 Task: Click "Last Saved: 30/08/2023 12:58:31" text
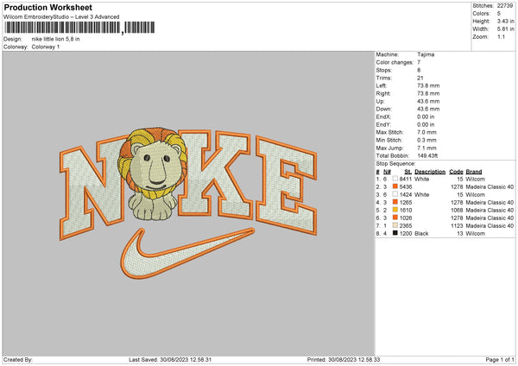(170, 360)
